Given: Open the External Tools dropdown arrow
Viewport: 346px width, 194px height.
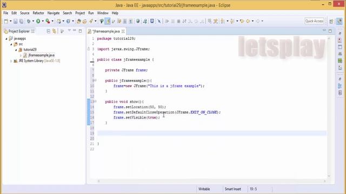Looking at the screenshot, I should tap(52, 21).
